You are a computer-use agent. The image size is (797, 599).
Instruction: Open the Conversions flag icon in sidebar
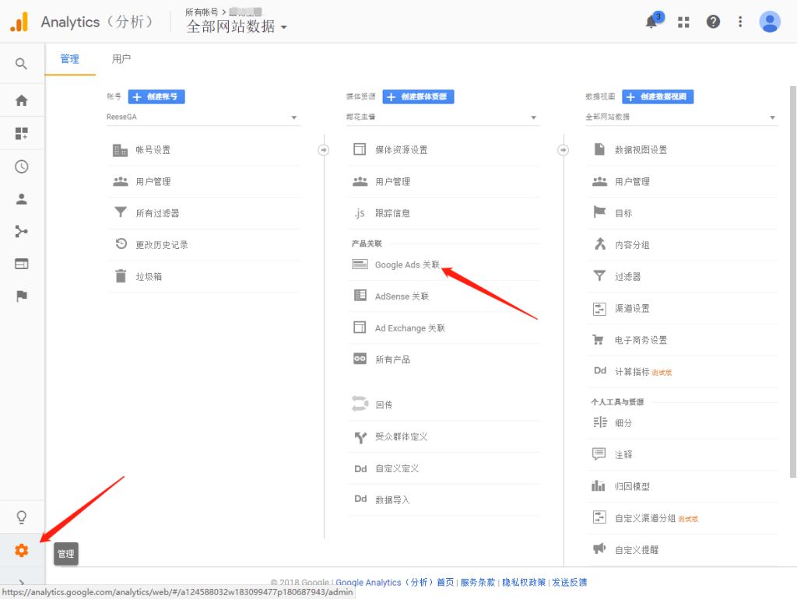(21, 296)
